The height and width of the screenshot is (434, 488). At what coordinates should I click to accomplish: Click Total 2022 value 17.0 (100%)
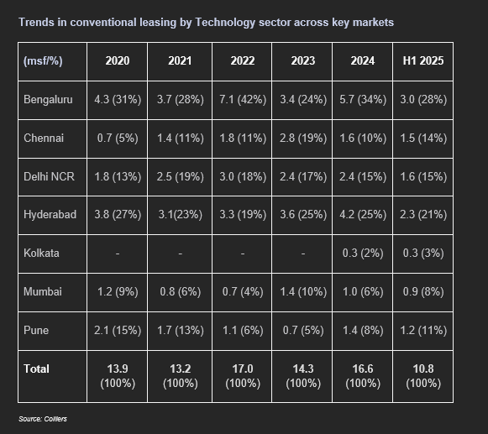(x=243, y=376)
